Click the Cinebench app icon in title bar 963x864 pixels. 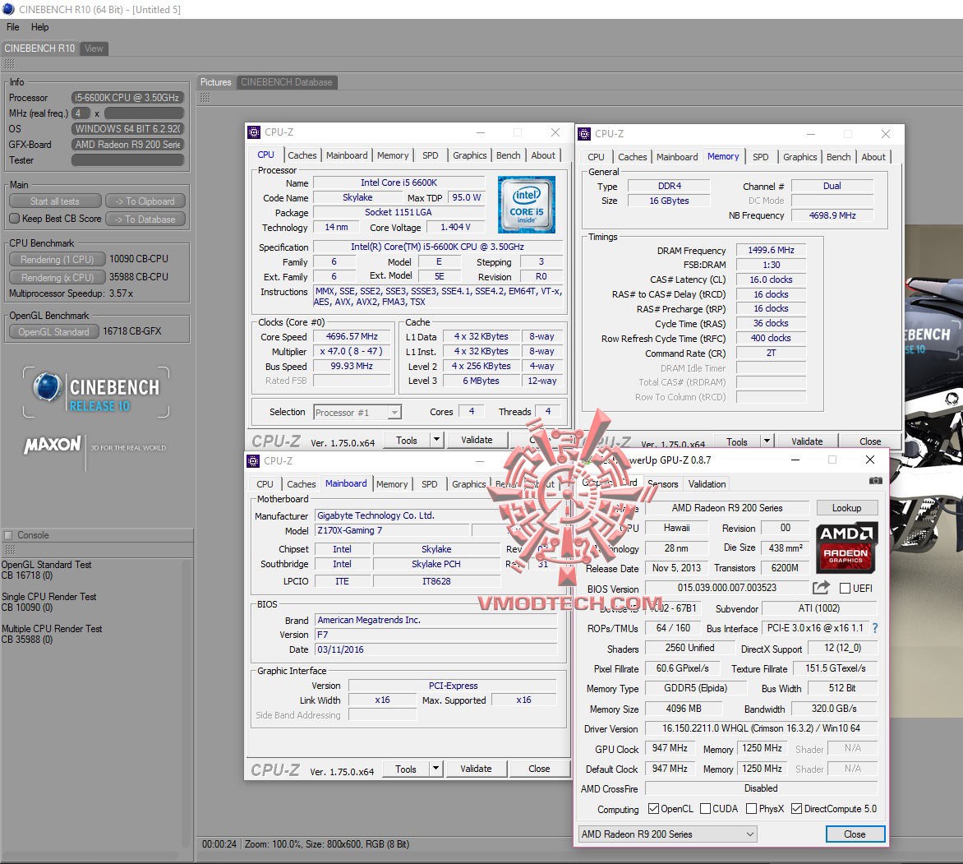(8, 9)
